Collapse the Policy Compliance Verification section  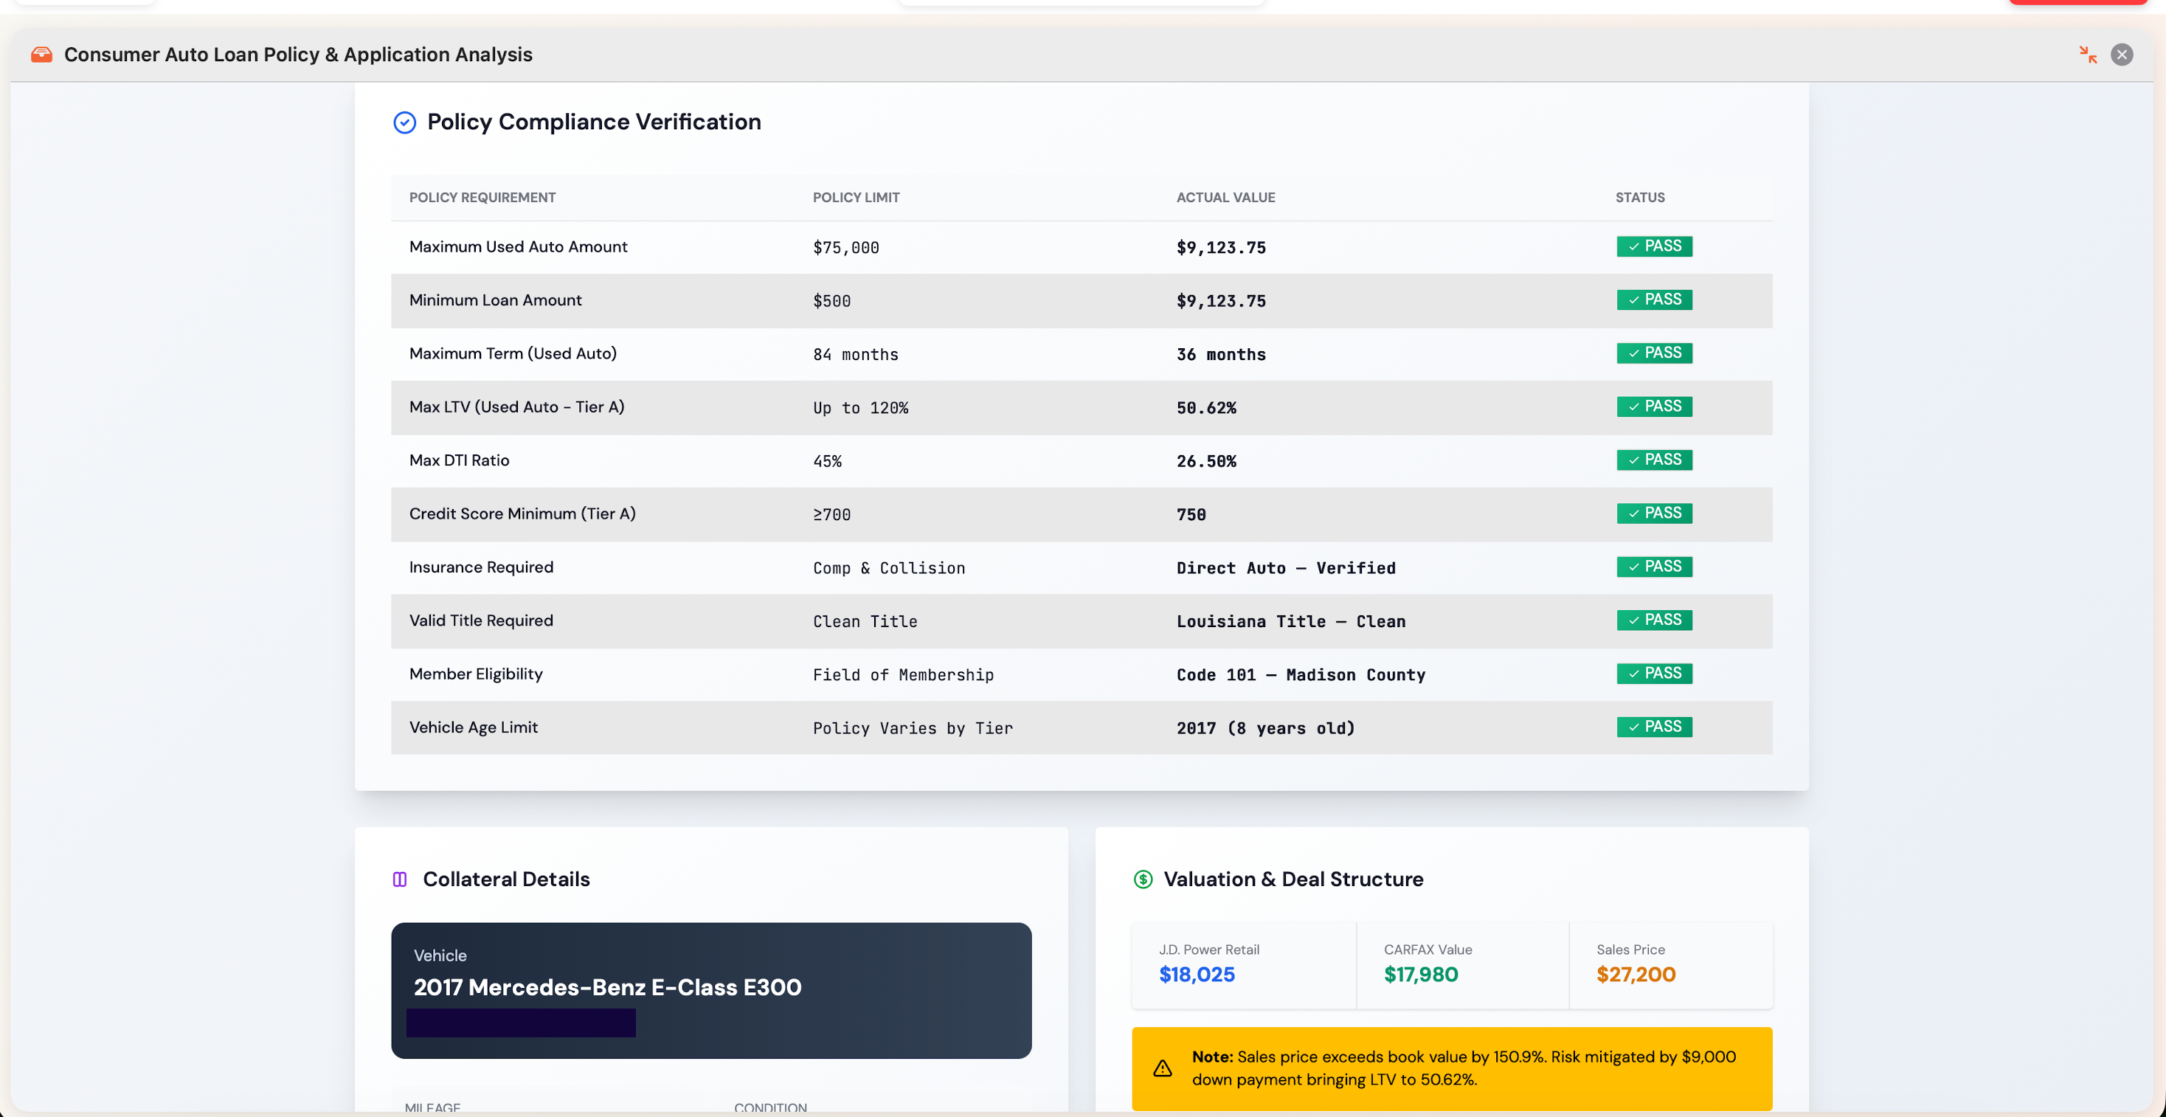click(x=593, y=122)
